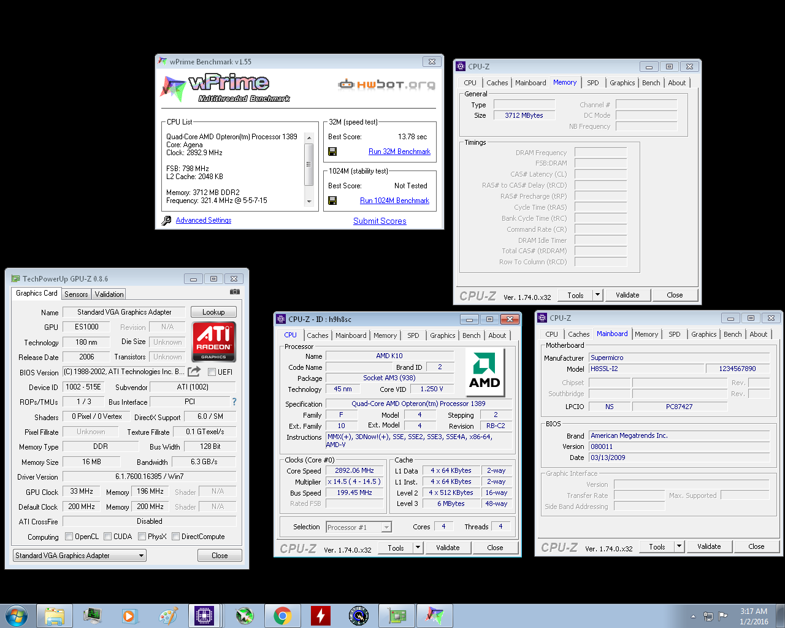Click the Specification field in CPU-Z CPU tab
The height and width of the screenshot is (628, 785).
tap(418, 404)
